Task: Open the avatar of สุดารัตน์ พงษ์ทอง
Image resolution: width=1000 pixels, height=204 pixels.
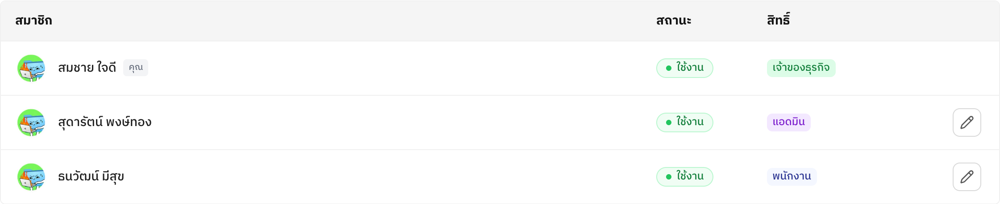Action: click(31, 122)
